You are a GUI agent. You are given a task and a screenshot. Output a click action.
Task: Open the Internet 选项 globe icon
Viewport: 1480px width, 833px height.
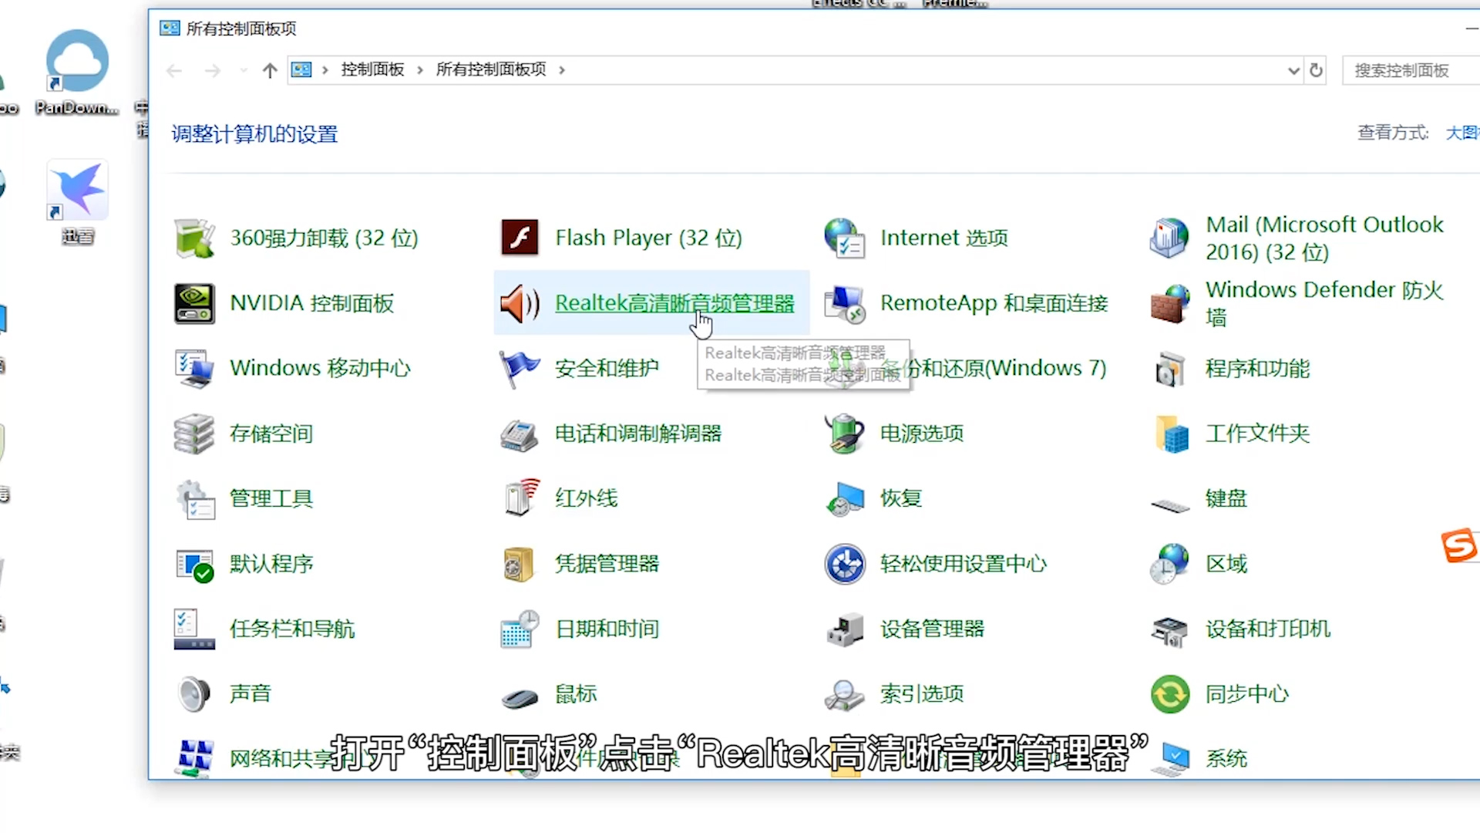(x=845, y=238)
